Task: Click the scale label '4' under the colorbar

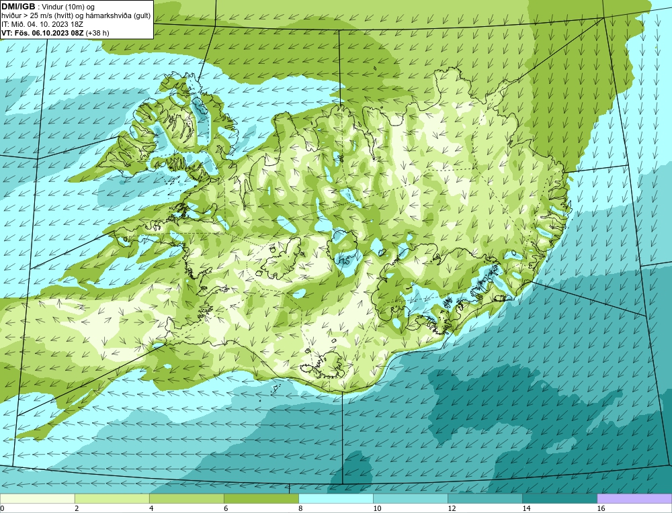Action: 151,508
